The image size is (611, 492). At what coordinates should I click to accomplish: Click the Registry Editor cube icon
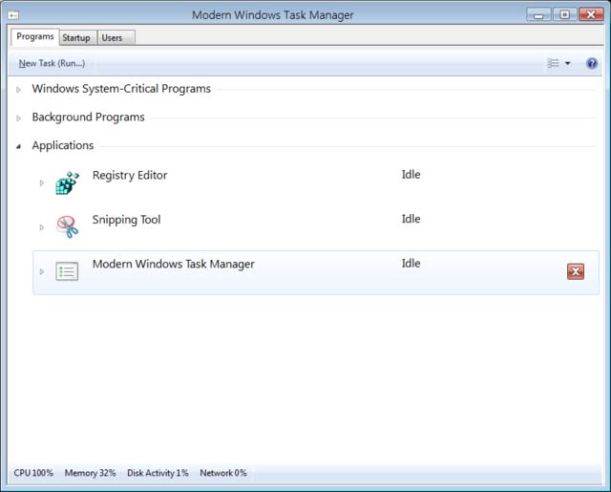coord(67,183)
